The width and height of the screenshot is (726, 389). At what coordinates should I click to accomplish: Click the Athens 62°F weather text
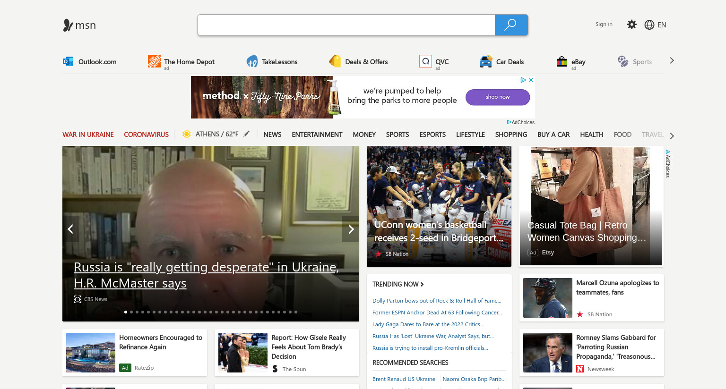217,134
